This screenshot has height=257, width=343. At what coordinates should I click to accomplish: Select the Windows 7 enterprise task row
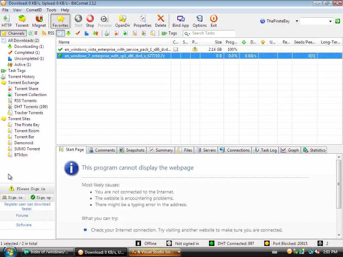199,56
